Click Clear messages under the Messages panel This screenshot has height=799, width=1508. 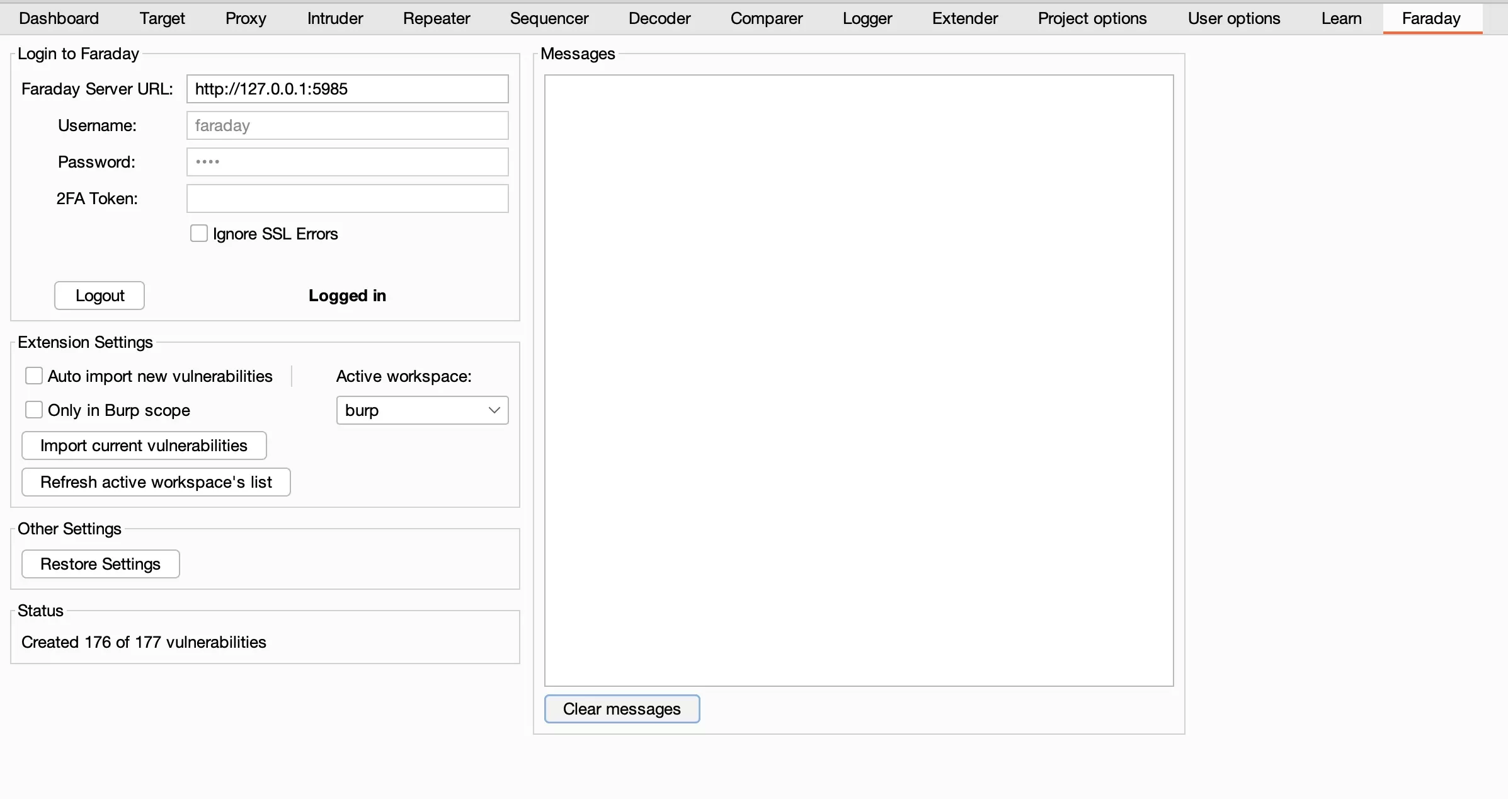click(x=622, y=708)
